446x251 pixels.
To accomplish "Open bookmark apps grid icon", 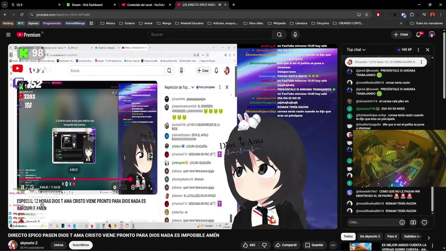I will 91,23.
